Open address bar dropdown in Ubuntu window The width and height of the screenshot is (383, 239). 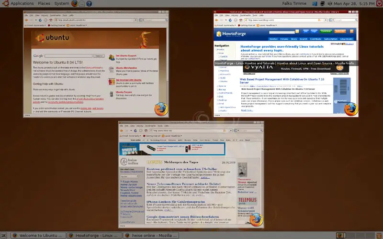click(x=135, y=20)
